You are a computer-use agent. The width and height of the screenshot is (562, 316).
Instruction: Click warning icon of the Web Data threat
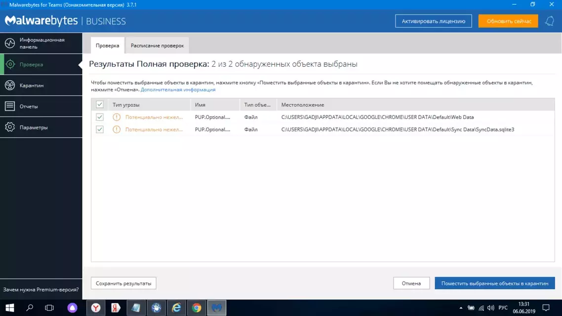click(117, 117)
